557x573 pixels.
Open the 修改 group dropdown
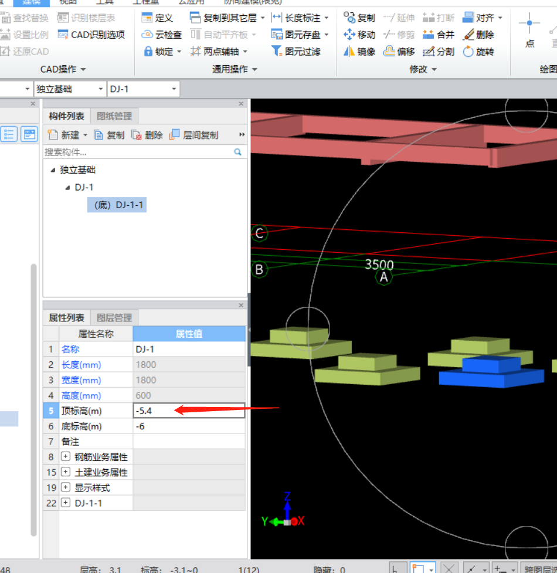click(x=434, y=69)
